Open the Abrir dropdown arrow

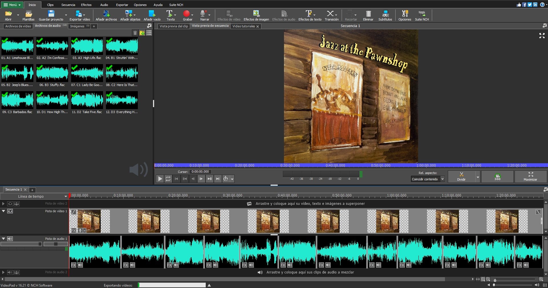tap(18, 15)
